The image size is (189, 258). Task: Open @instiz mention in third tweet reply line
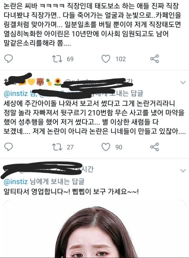[x=16, y=182]
